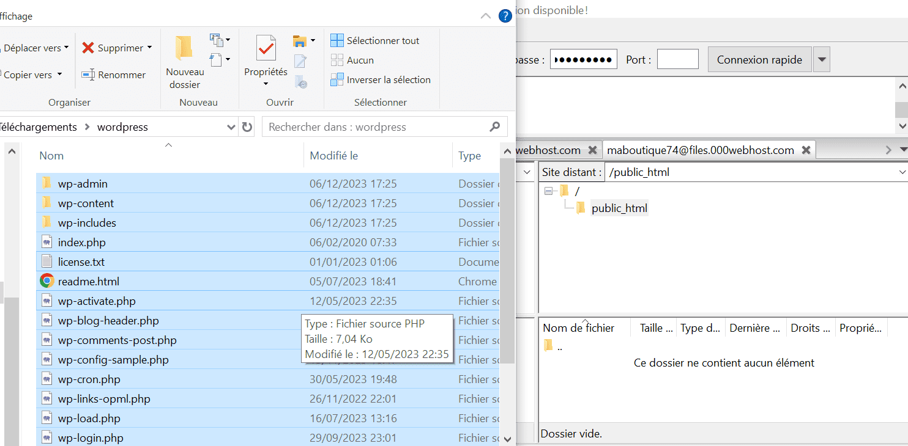Click FileZilla message log scrollbar down arrow
The width and height of the screenshot is (908, 446).
point(902,126)
